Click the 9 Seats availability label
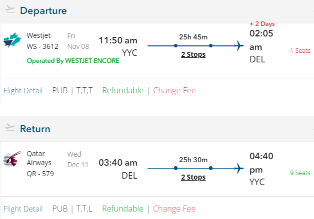Screen dimensions: 314x219 (x=300, y=173)
